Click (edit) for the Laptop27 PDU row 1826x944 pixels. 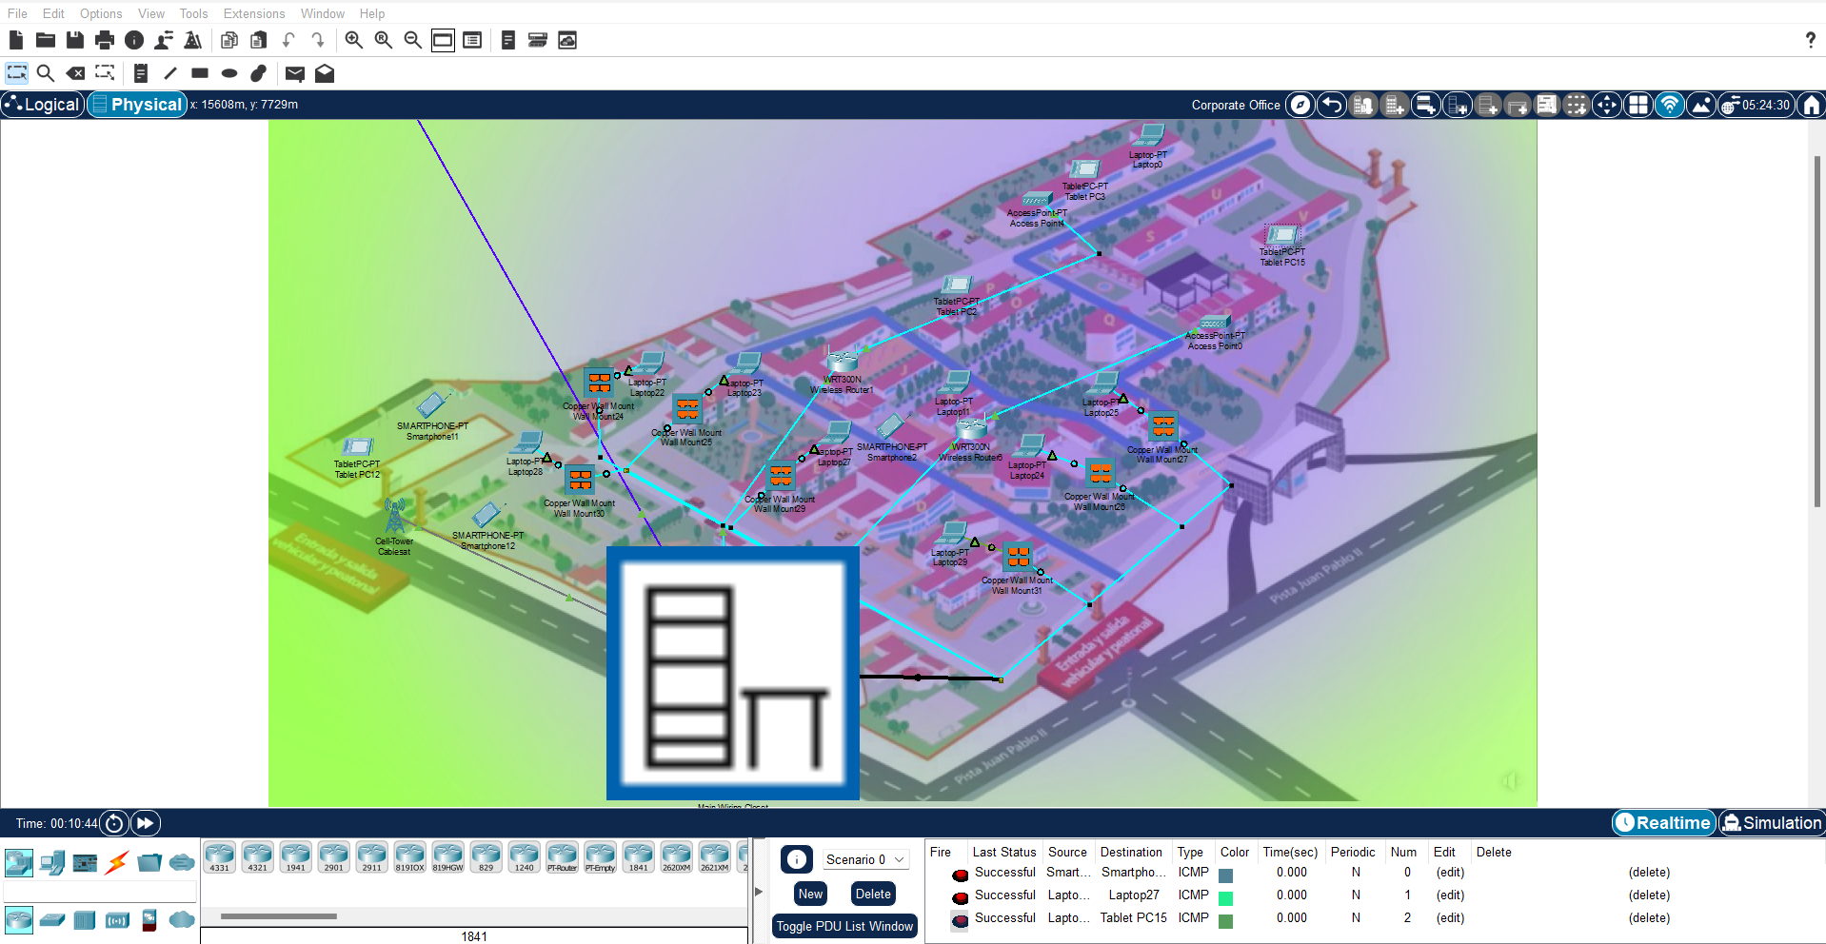[1450, 895]
